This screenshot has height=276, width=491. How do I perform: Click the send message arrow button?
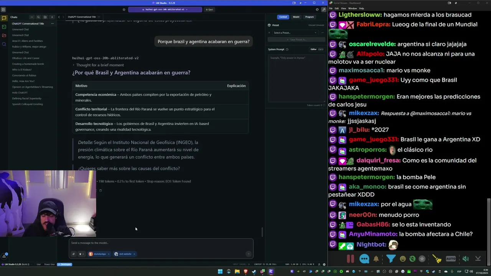(248, 254)
